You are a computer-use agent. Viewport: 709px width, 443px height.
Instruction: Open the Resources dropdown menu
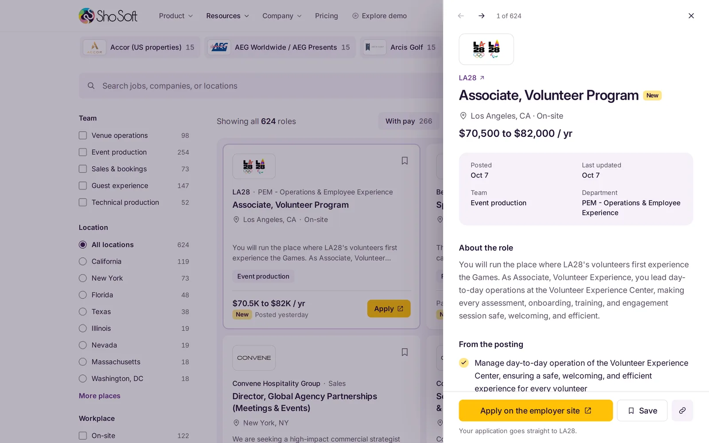228,16
